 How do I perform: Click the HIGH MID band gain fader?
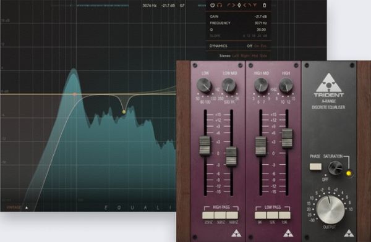[x=261, y=146]
